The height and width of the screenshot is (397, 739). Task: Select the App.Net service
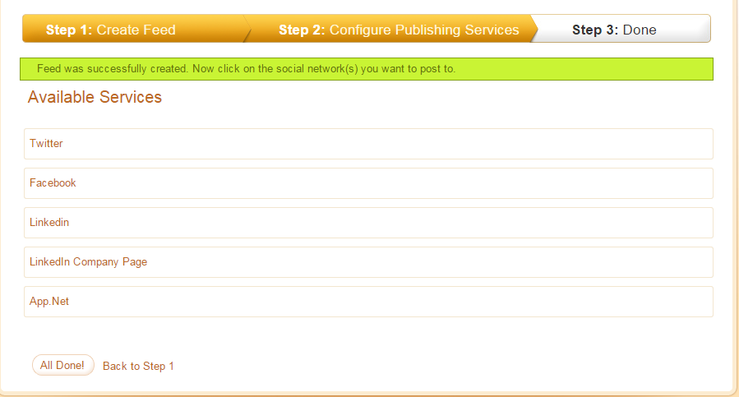(x=368, y=302)
